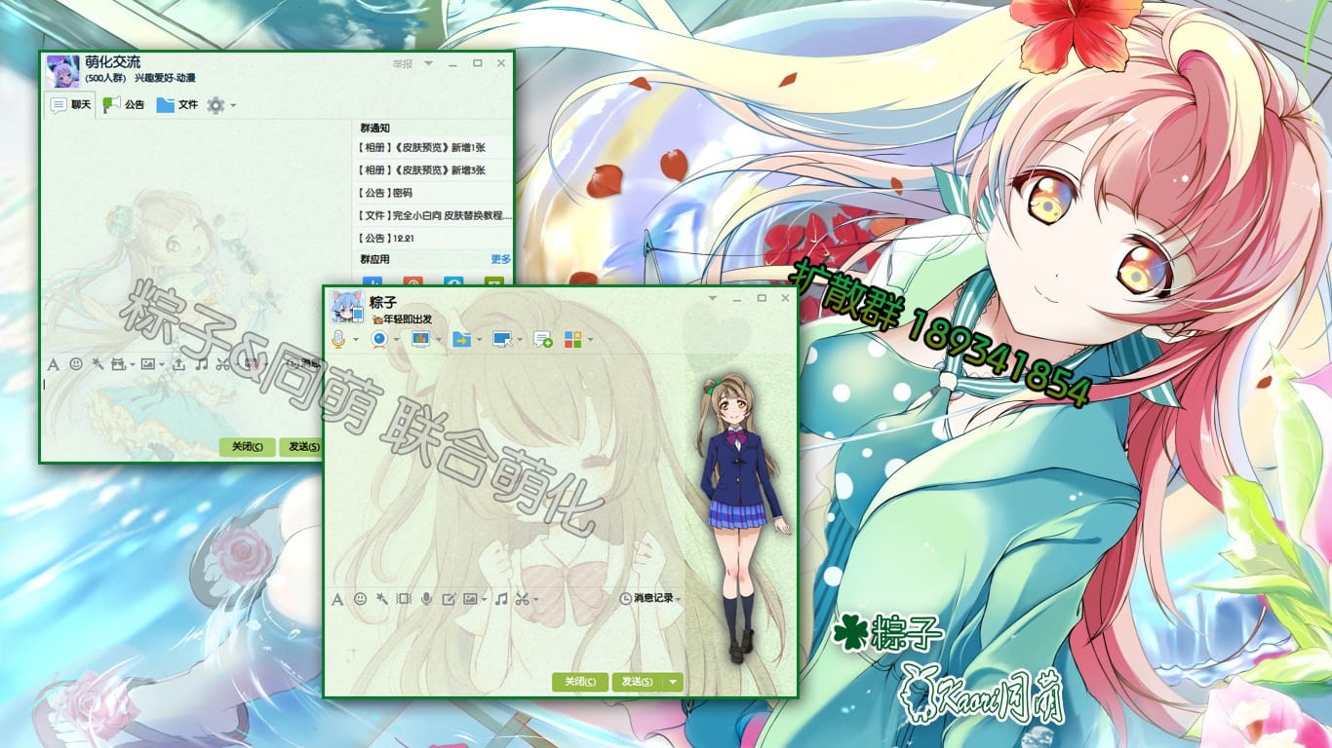Screen dimensions: 1332x748
Task: Send window shake in 粽子 chat
Action: click(x=404, y=599)
